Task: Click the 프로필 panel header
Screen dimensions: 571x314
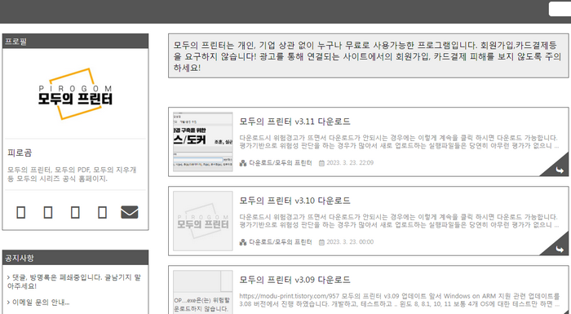Action: [x=75, y=41]
